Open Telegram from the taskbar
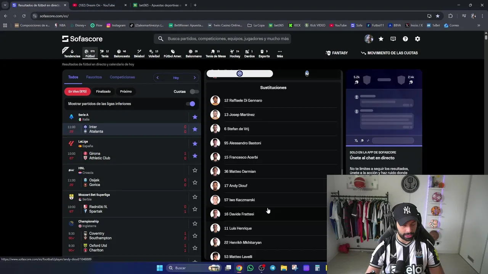 coord(273,268)
